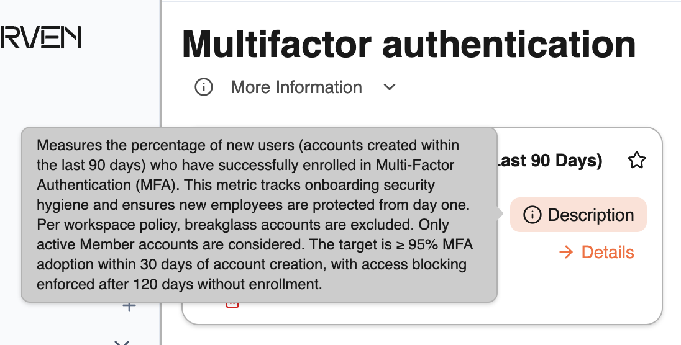Click the Description button
This screenshot has height=345, width=681.
(578, 215)
